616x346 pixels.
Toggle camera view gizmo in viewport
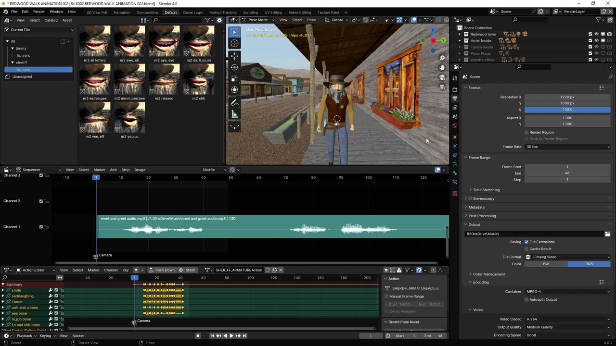coord(442,77)
